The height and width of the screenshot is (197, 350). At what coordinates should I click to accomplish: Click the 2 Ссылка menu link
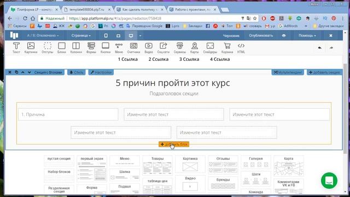(x=159, y=59)
